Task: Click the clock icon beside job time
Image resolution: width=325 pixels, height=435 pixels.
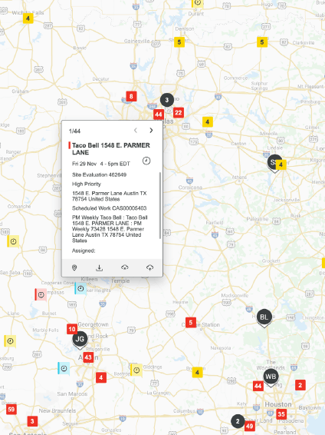Action: (x=146, y=161)
